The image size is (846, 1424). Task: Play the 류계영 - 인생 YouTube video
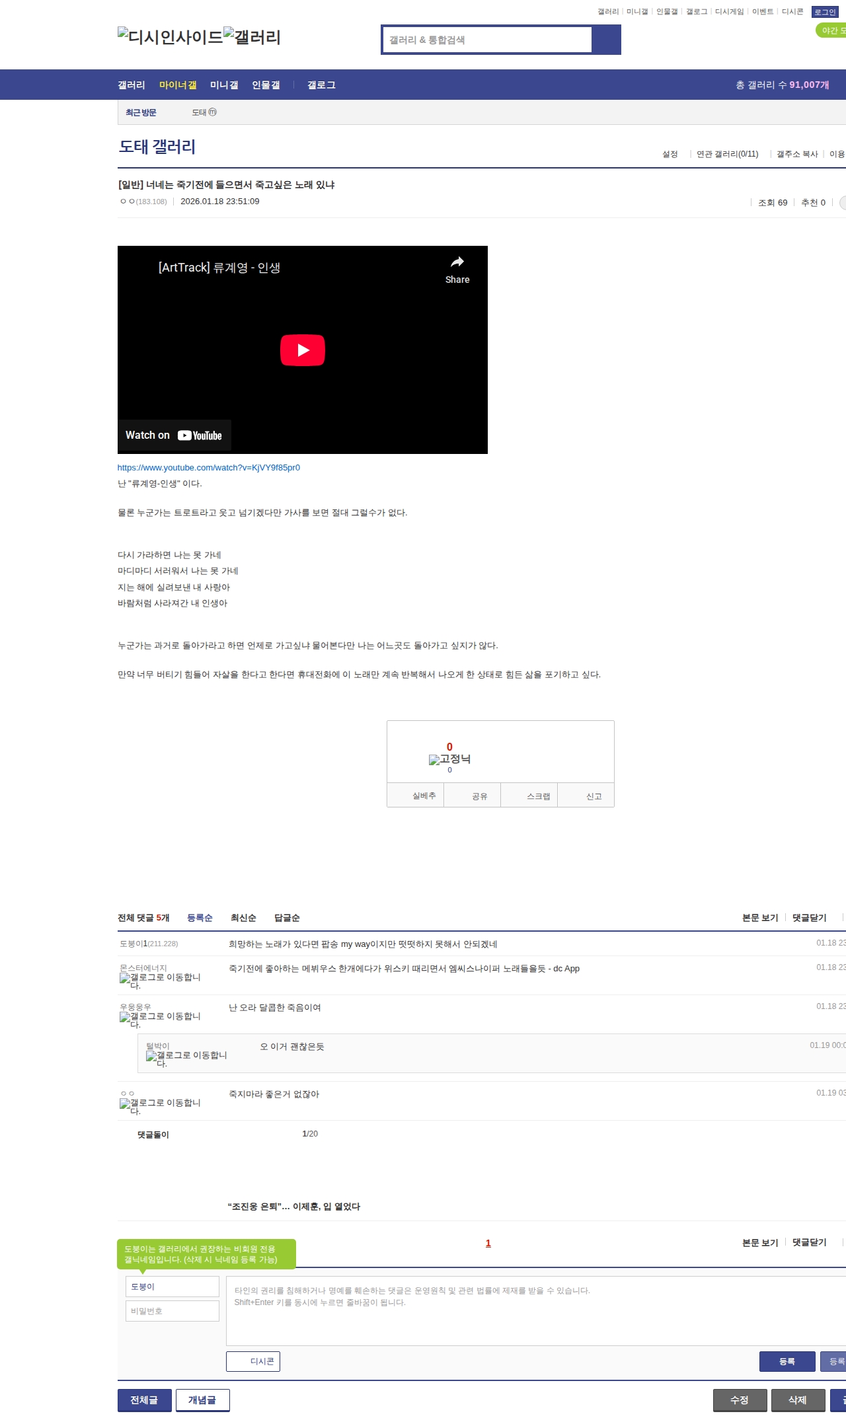point(302,350)
